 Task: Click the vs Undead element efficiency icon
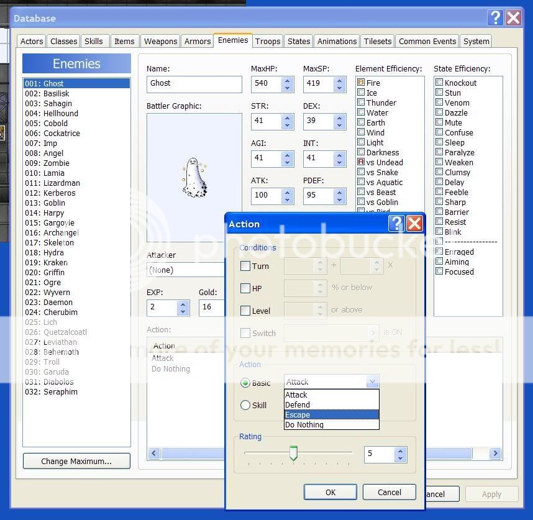pos(361,162)
